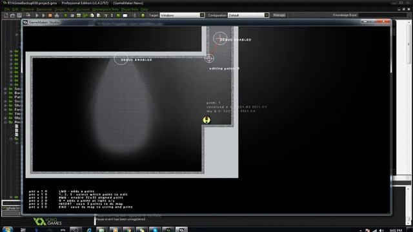Click the Create Shader toolbar icon
413x232 pixels.
click(x=99, y=15)
